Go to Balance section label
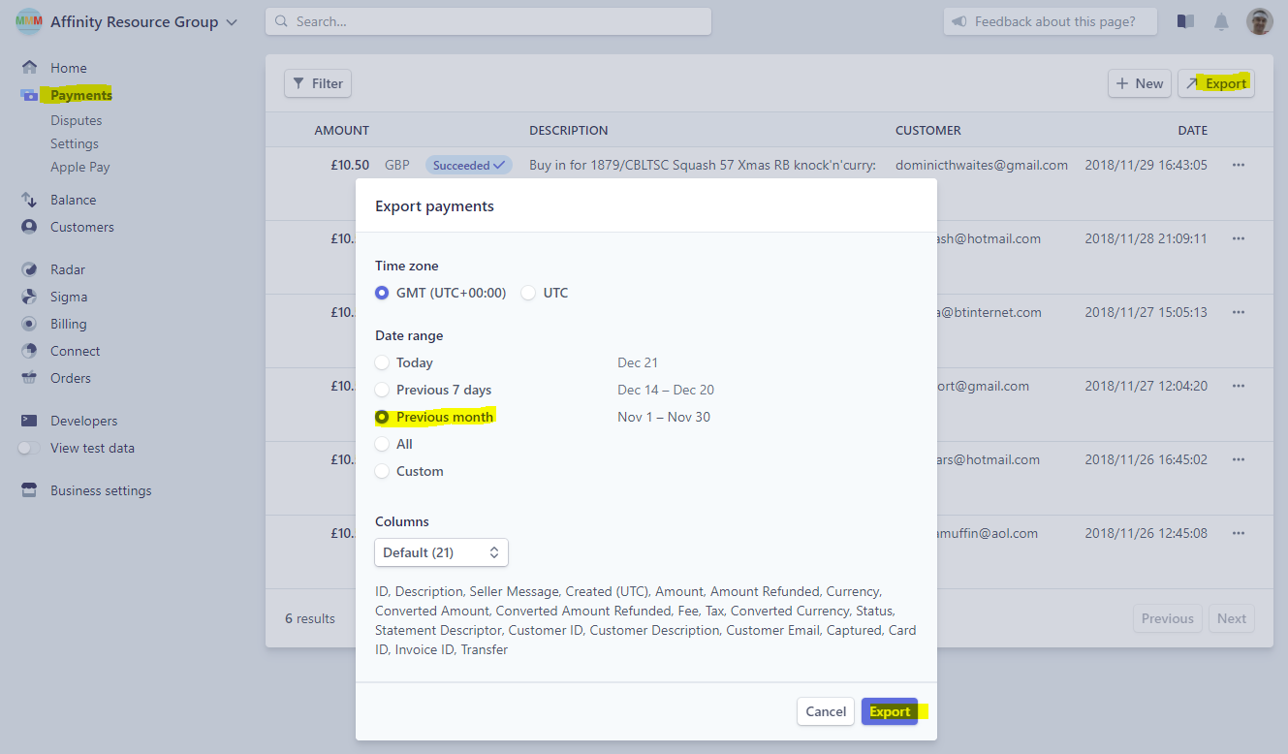The image size is (1288, 754). pyautogui.click(x=74, y=200)
